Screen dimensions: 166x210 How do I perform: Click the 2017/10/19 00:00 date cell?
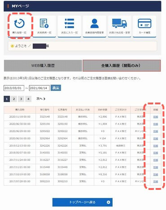coord(20,174)
